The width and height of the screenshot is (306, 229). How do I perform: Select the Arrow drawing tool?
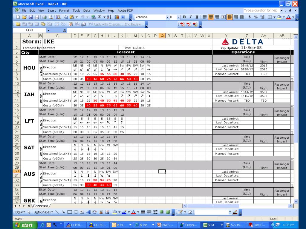(63, 212)
